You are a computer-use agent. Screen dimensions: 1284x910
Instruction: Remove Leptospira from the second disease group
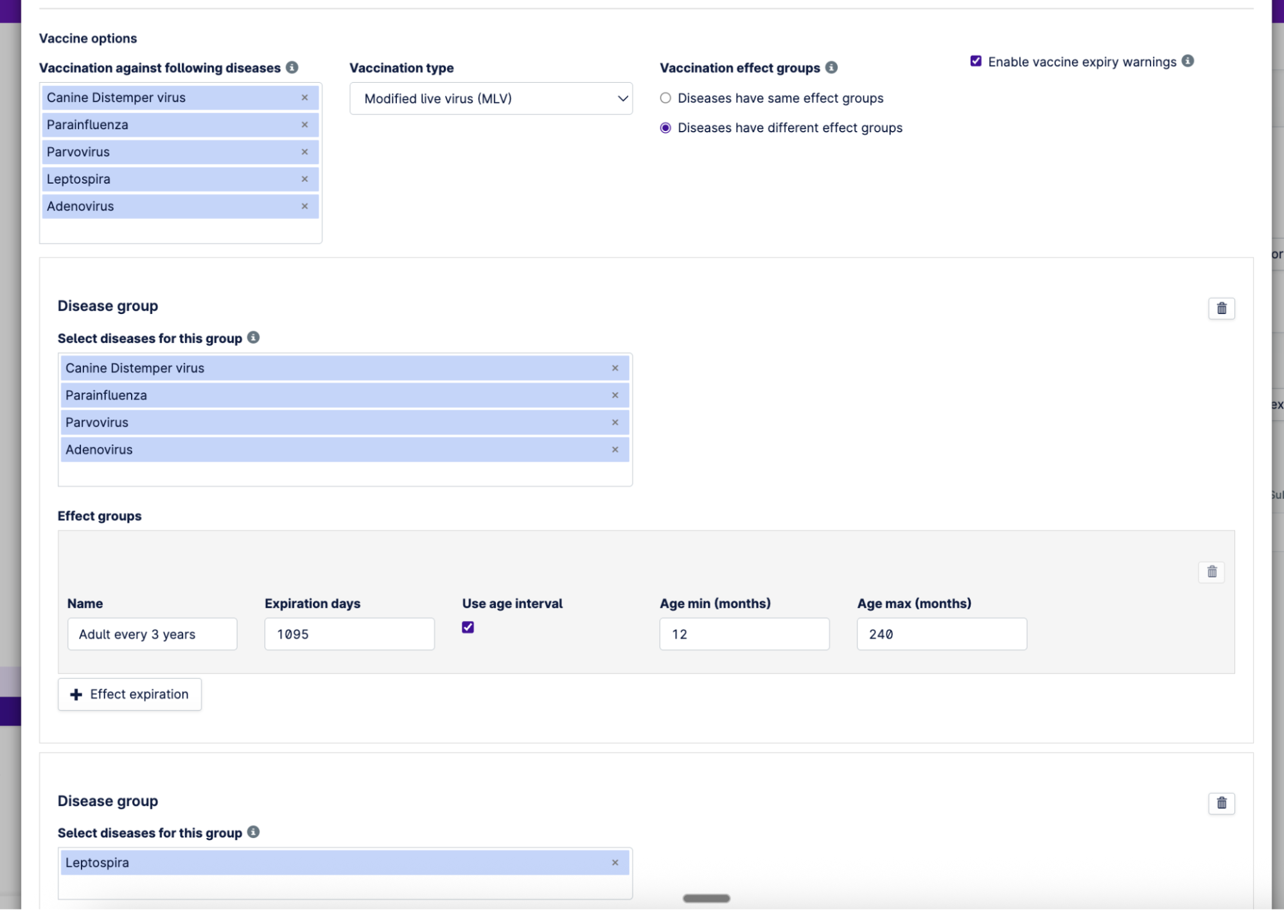pyautogui.click(x=615, y=862)
